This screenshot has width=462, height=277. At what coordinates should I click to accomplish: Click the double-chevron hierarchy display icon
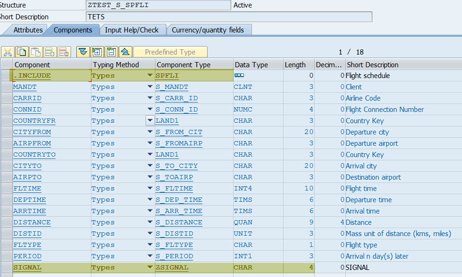click(x=83, y=52)
